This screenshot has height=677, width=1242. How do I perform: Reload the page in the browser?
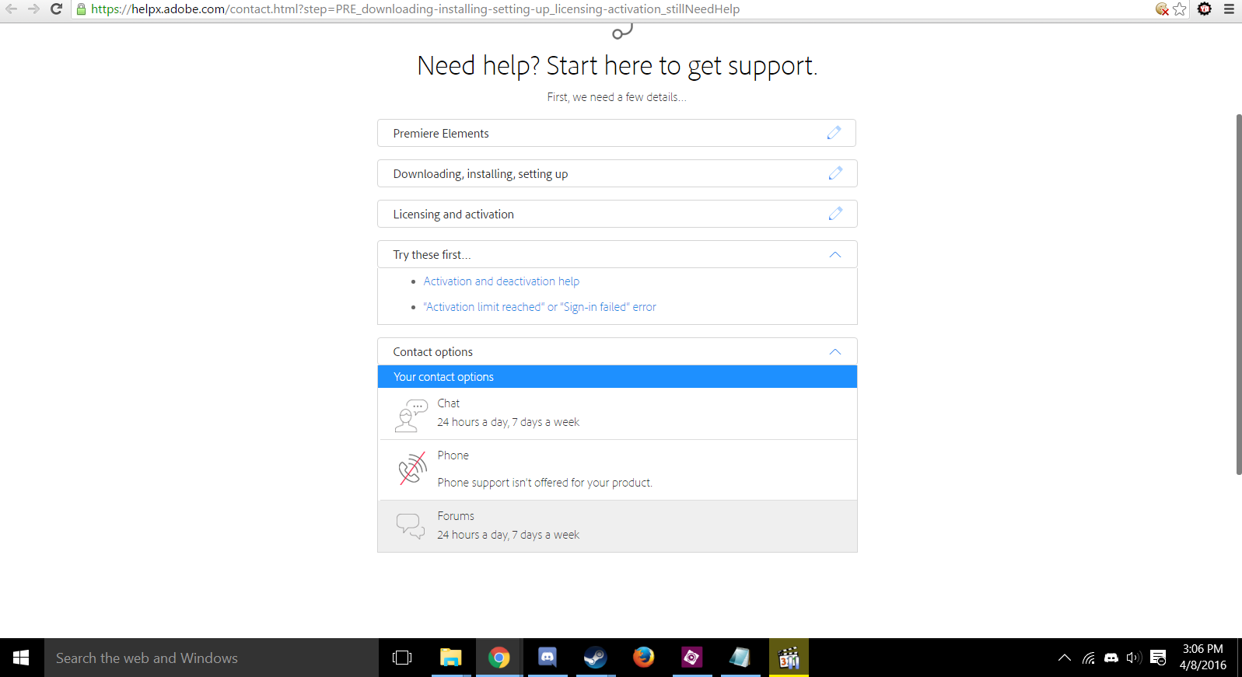point(56,9)
